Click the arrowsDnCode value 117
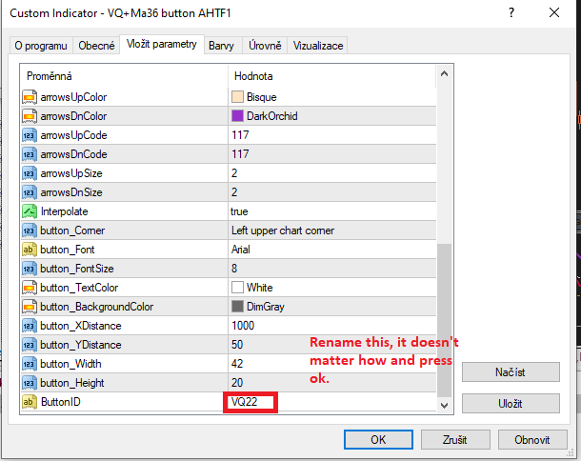581x461 pixels. 240,154
